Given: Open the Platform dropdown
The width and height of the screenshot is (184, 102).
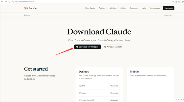Looking at the screenshot, I should coord(103,8).
